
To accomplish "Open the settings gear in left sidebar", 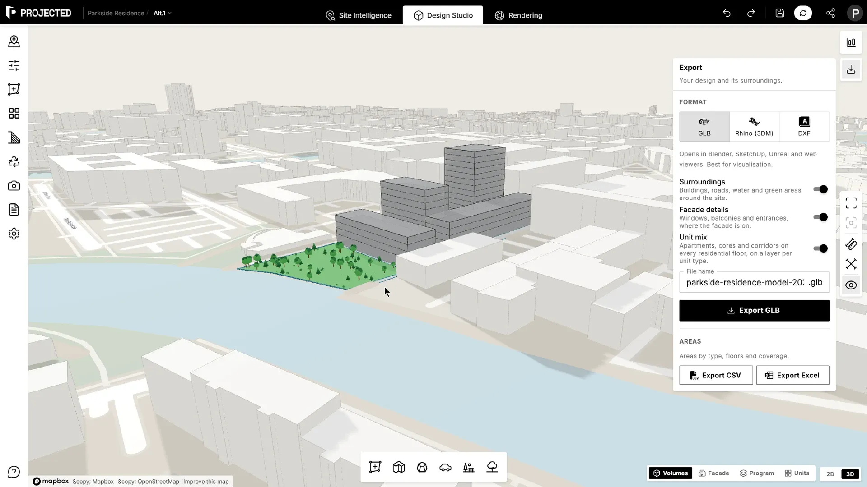I will coord(14,234).
